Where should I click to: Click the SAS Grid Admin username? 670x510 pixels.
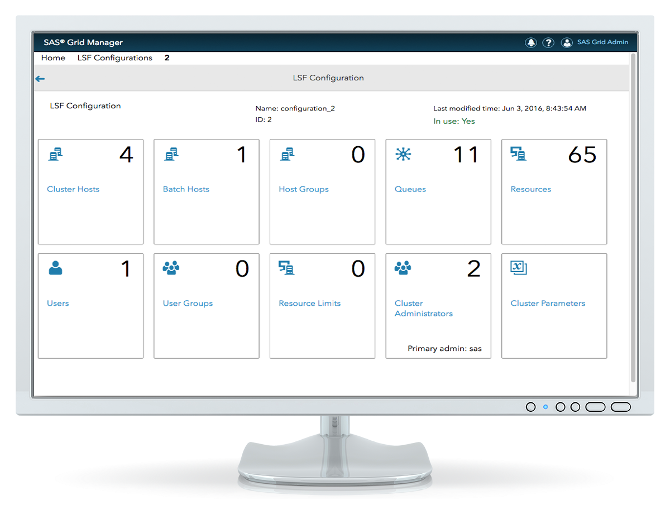(602, 42)
